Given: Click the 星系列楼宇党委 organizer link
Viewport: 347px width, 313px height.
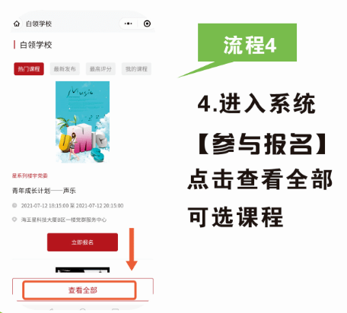Looking at the screenshot, I should tap(30, 175).
